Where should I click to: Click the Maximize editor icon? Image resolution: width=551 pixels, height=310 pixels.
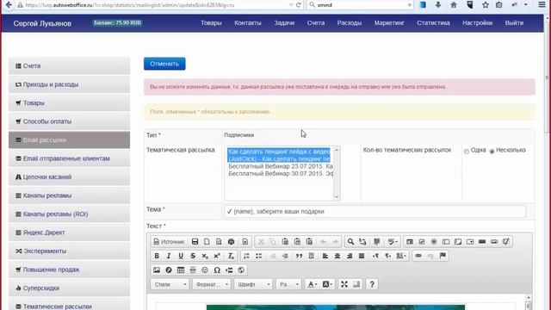point(344,284)
